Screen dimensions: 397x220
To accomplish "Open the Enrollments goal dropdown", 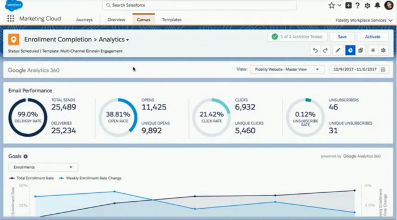I will [x=43, y=167].
